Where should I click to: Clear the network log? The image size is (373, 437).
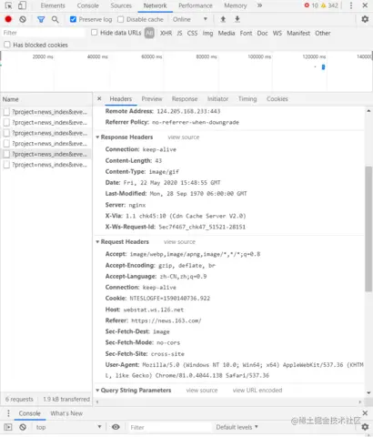click(23, 19)
